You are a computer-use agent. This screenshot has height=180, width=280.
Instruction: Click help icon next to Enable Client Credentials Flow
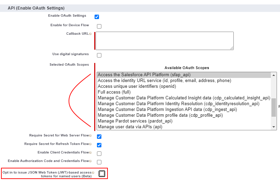pos(90,153)
